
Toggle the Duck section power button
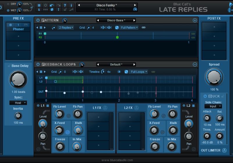point(205,96)
